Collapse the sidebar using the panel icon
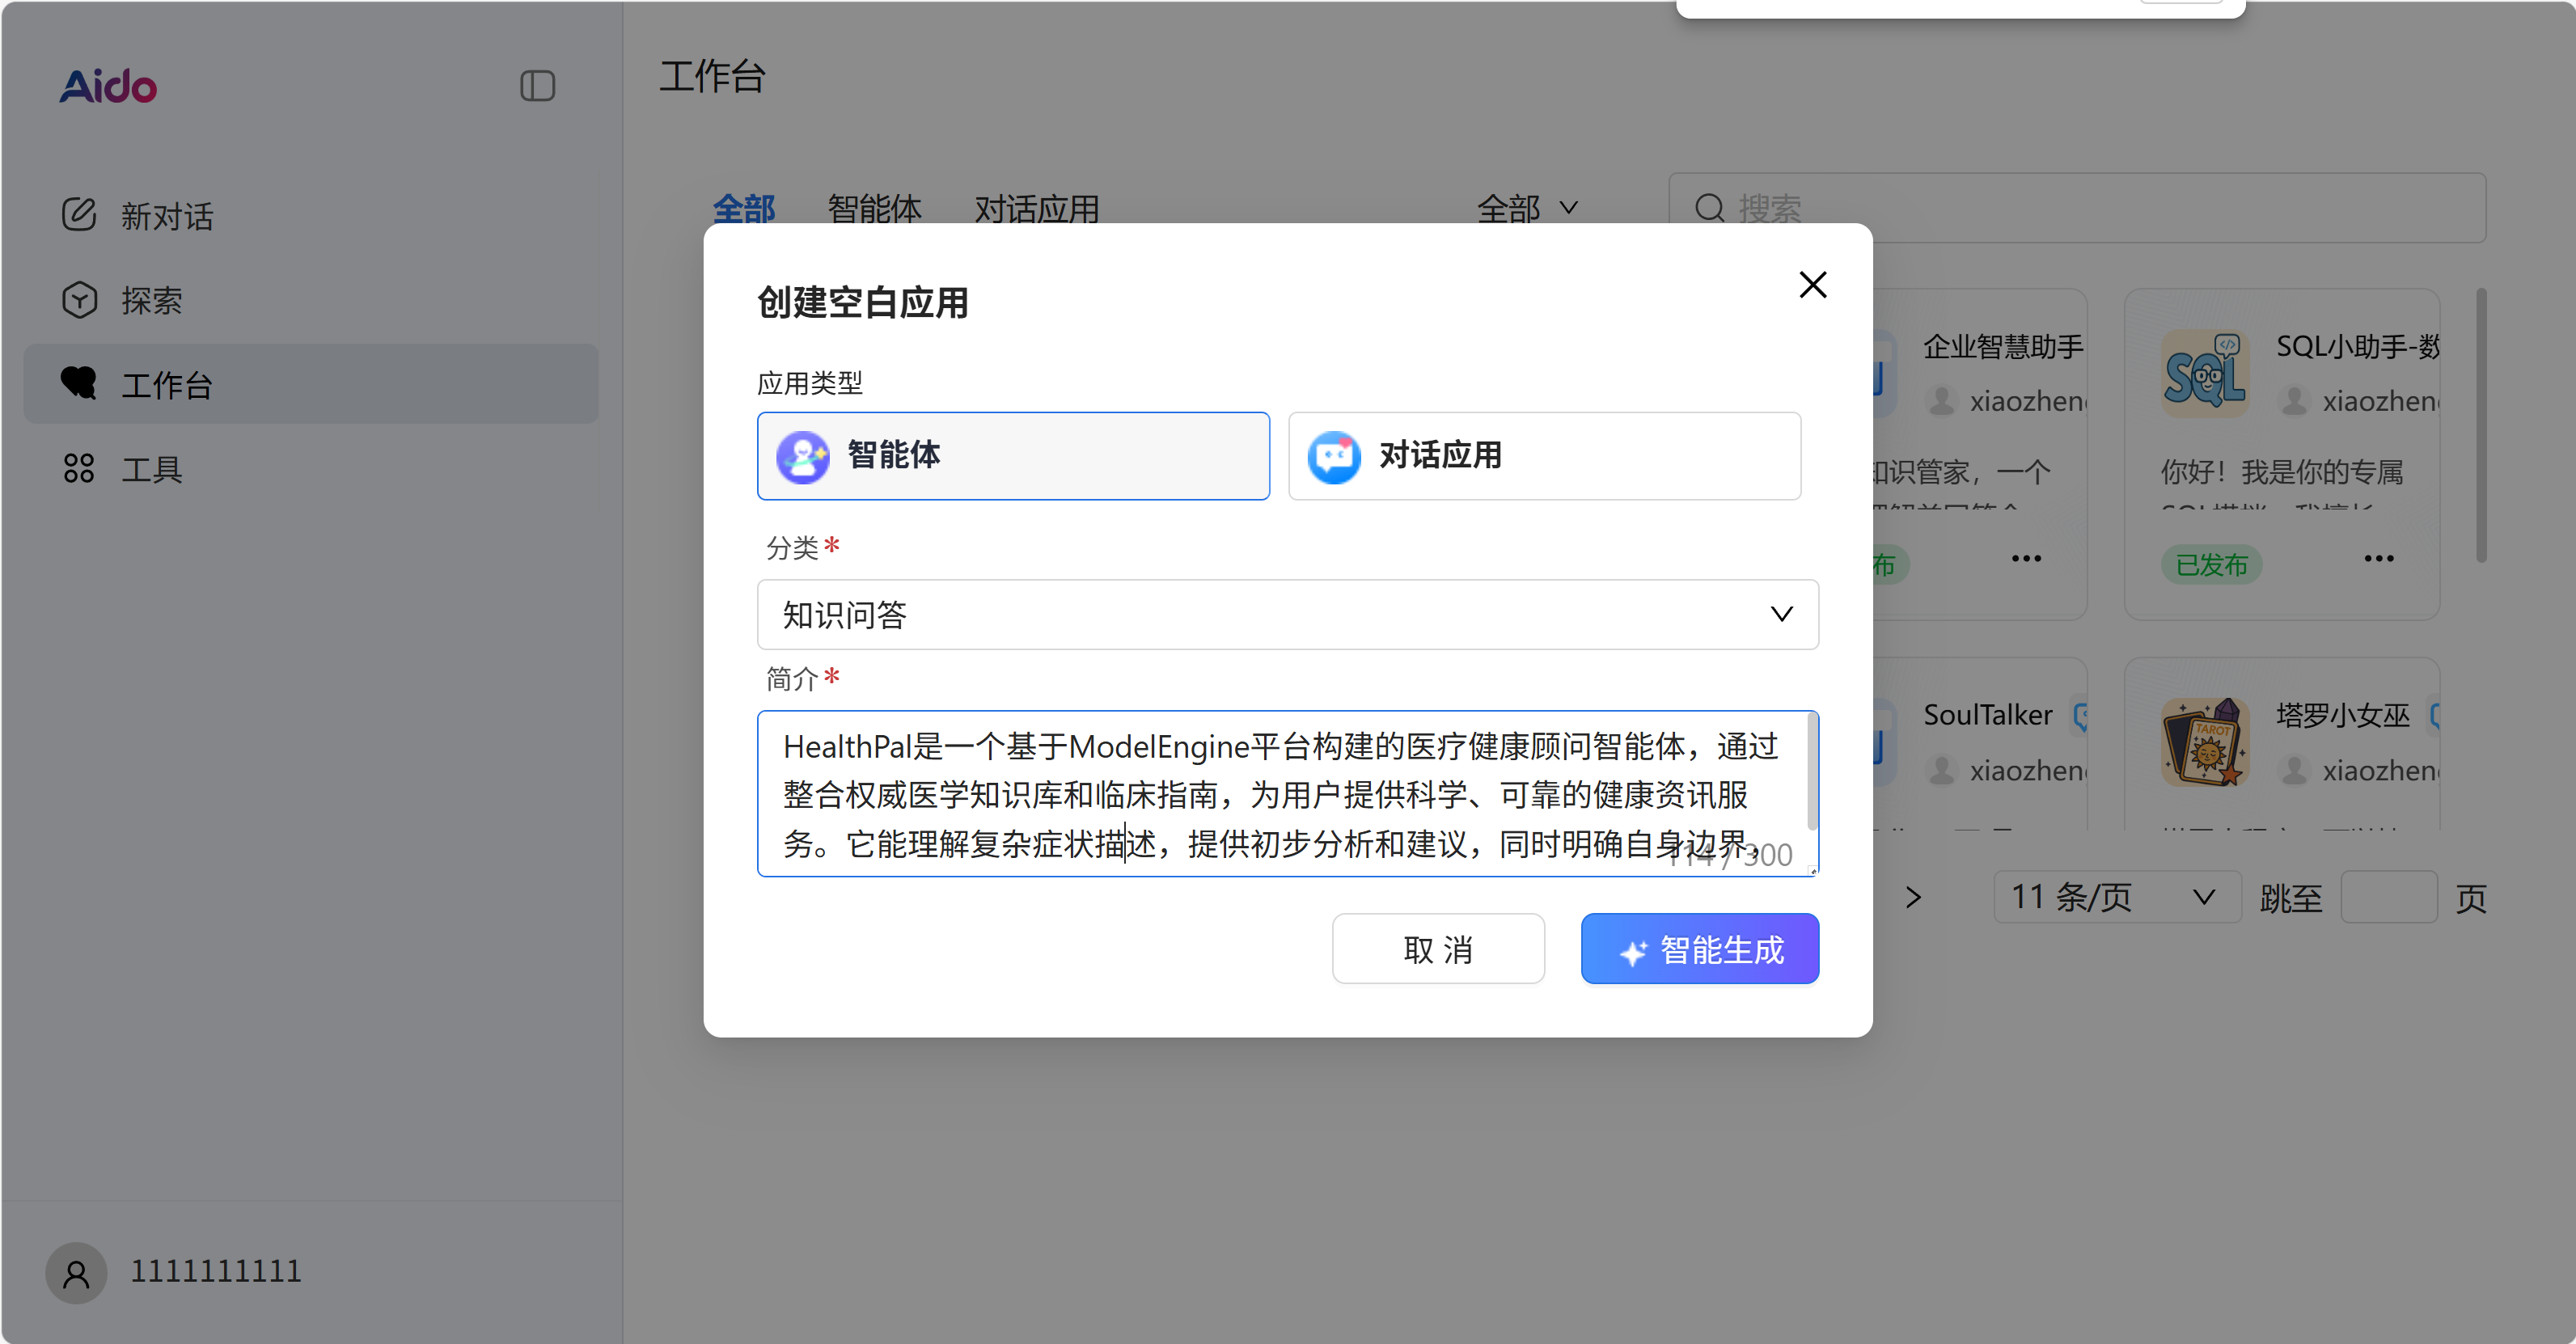Screen dimensions: 2576x1344 click(x=537, y=86)
